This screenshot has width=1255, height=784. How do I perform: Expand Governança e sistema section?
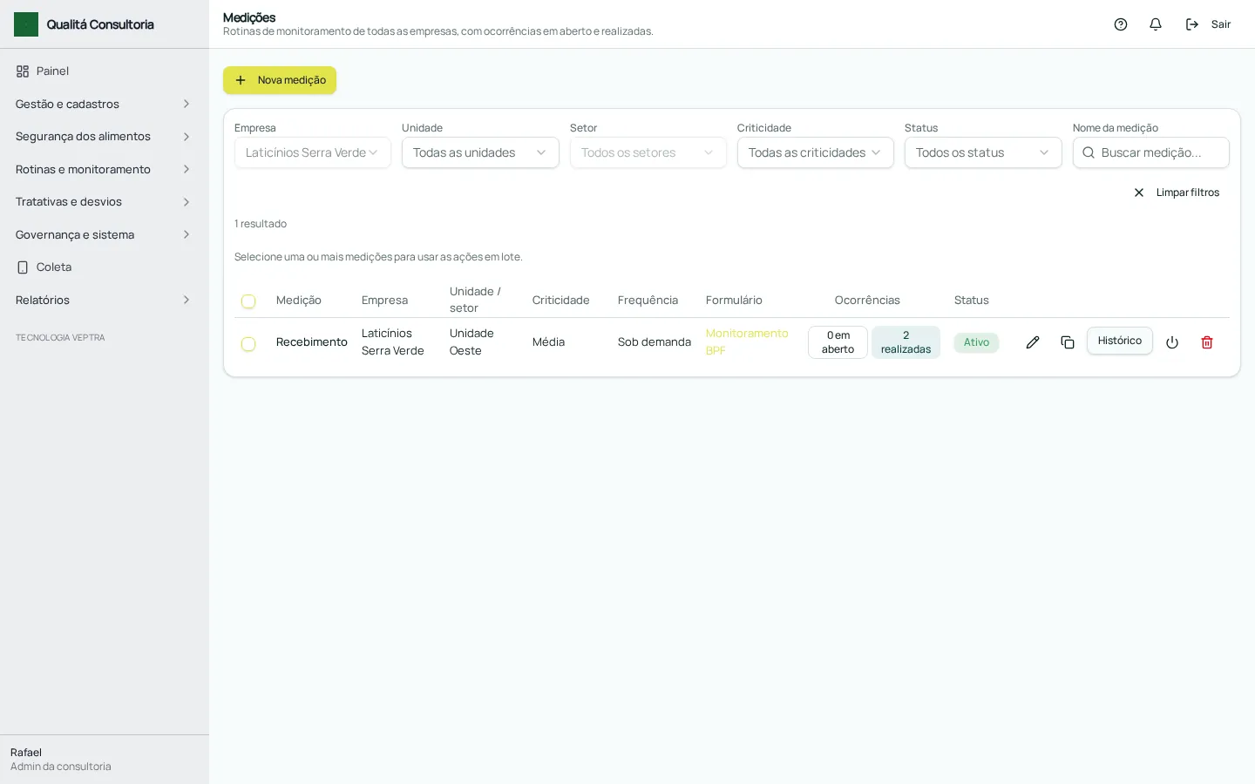(x=105, y=234)
